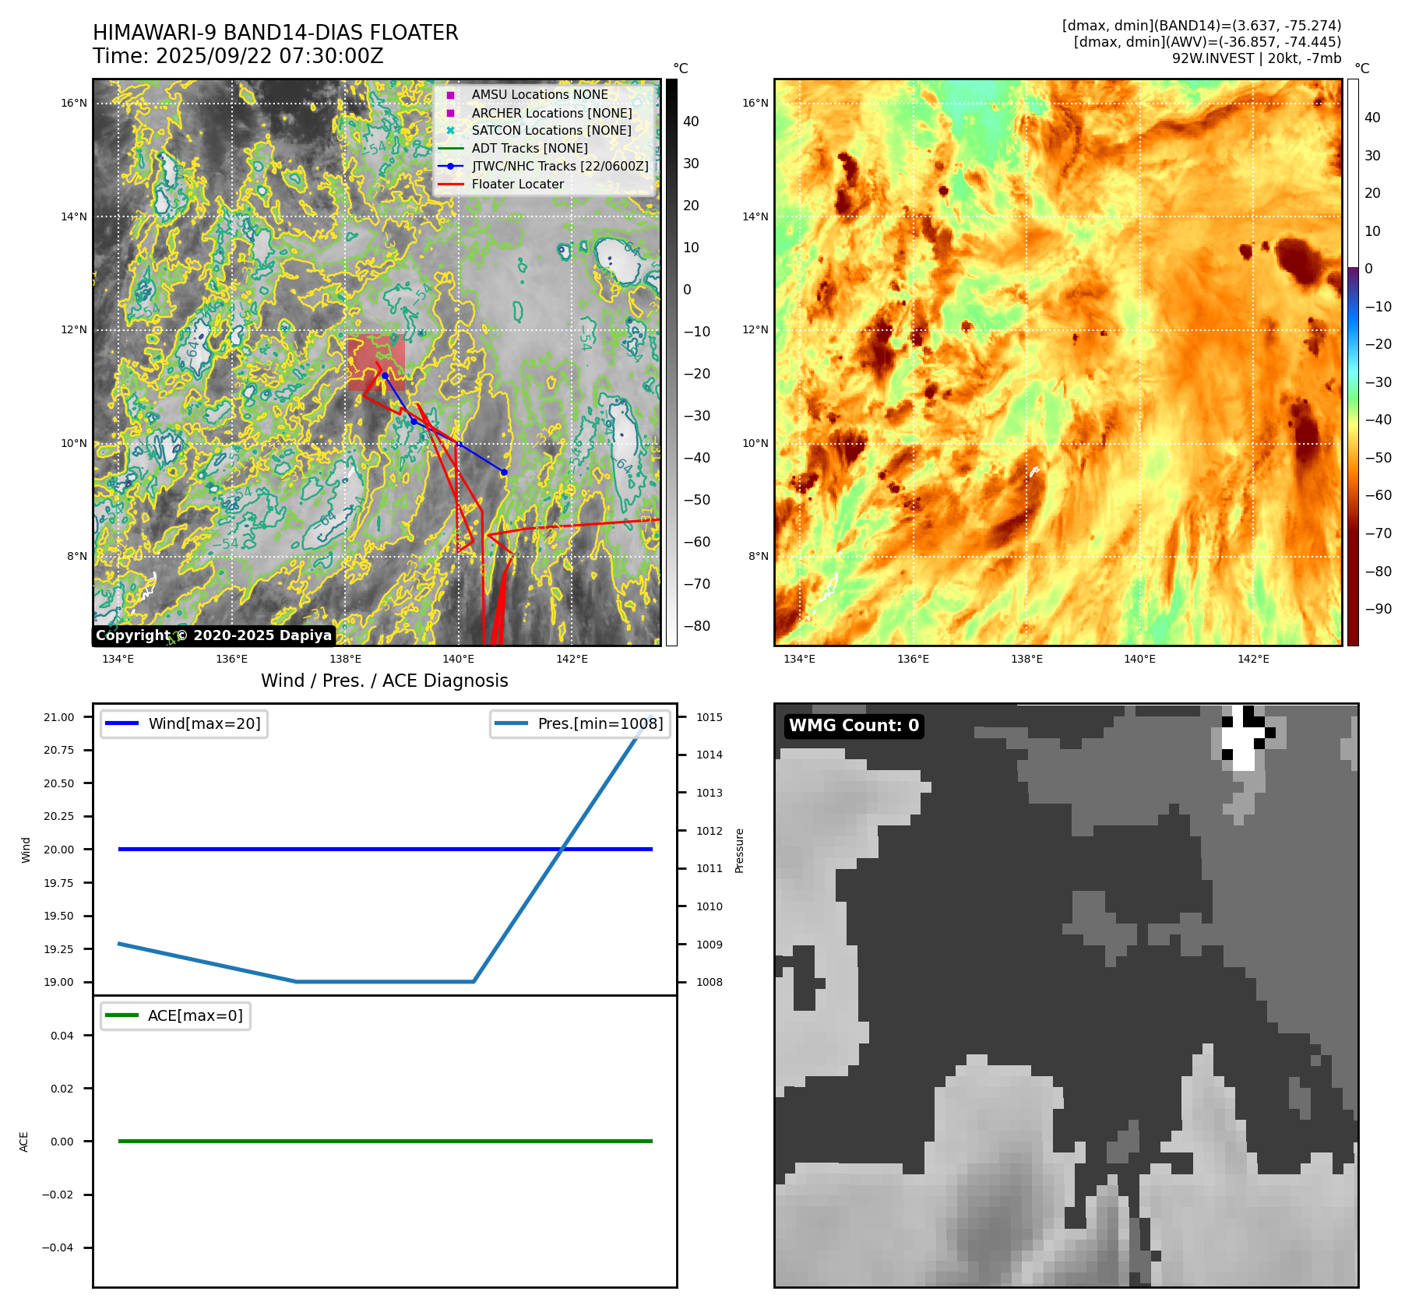Click the 0.04 tick on the ACE axis
This screenshot has width=1412, height=1316.
tap(62, 1036)
